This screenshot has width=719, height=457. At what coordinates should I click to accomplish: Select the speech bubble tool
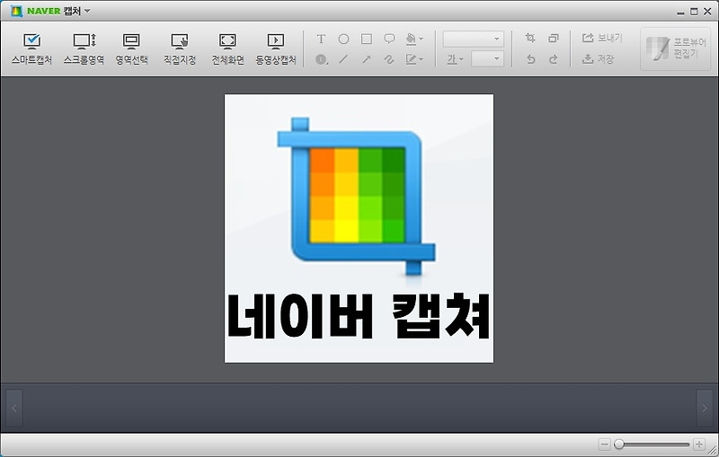coord(389,39)
